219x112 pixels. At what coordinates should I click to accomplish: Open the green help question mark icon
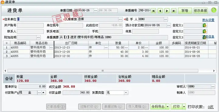point(214,10)
